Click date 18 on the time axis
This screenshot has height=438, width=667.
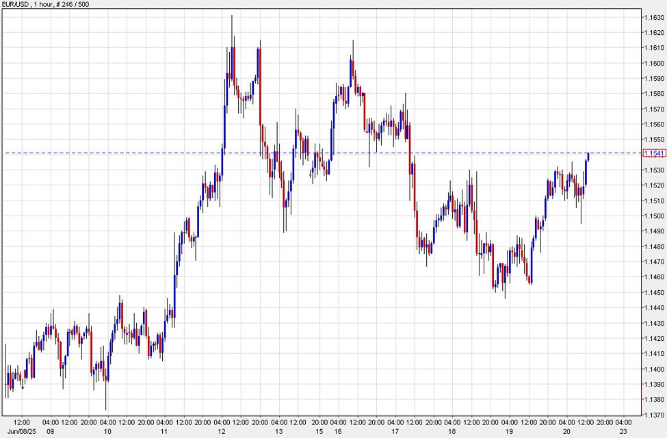[x=451, y=433]
